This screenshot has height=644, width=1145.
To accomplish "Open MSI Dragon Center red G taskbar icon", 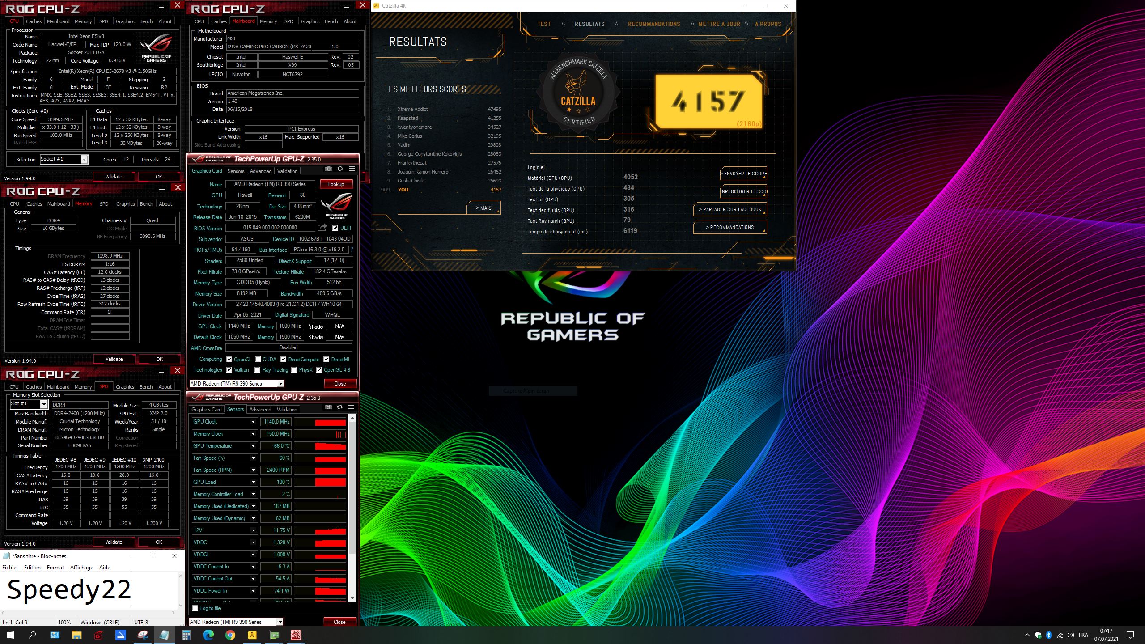I will [x=99, y=635].
